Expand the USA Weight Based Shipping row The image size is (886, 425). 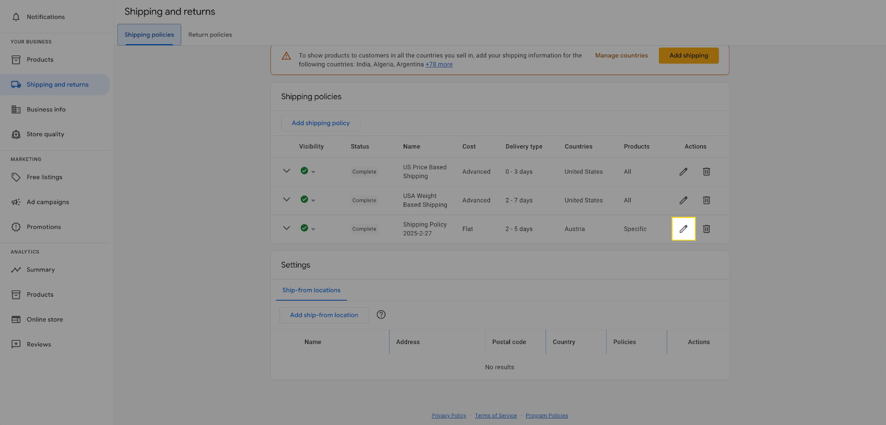tap(286, 200)
